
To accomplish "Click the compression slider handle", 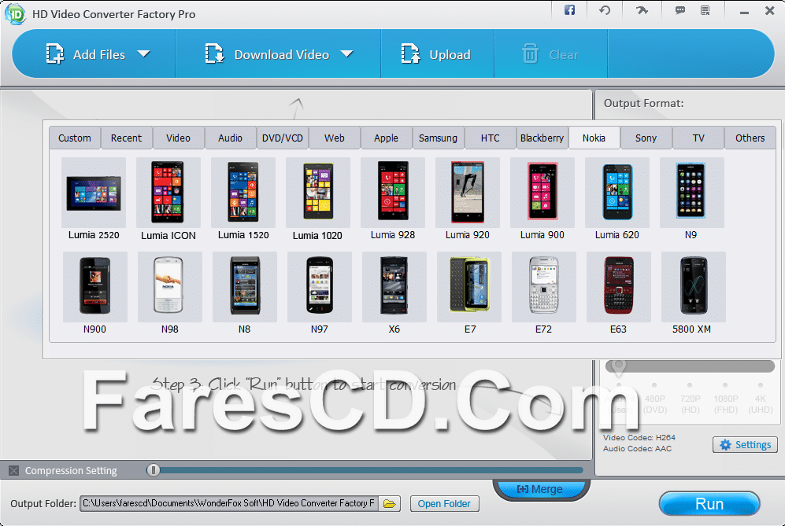I will pos(154,470).
